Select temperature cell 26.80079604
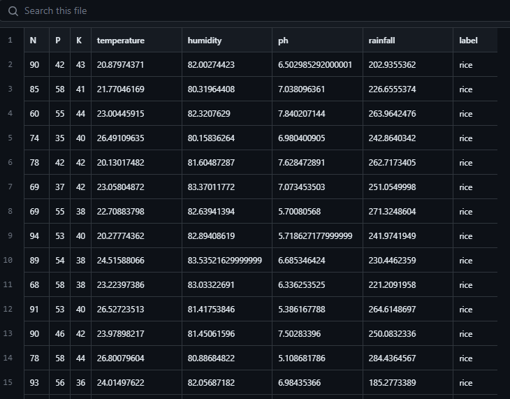The width and height of the screenshot is (510, 399). click(x=137, y=358)
